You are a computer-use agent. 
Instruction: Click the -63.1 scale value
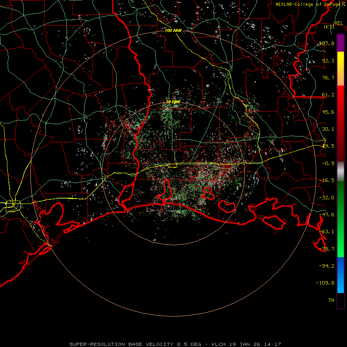pos(327,232)
